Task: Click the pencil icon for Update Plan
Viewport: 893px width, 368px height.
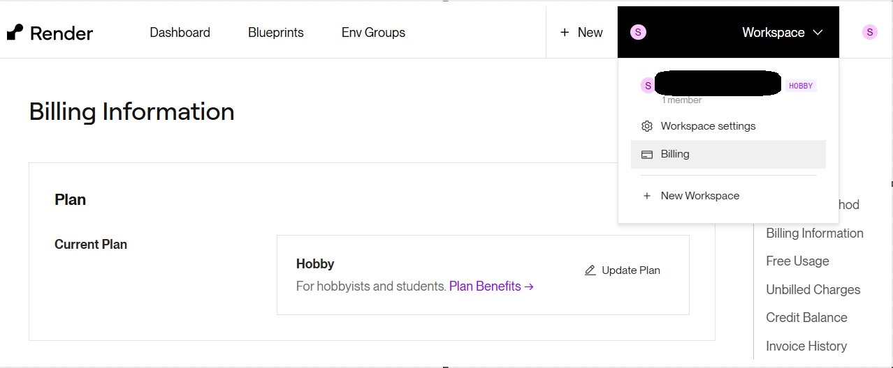Action: tap(590, 270)
